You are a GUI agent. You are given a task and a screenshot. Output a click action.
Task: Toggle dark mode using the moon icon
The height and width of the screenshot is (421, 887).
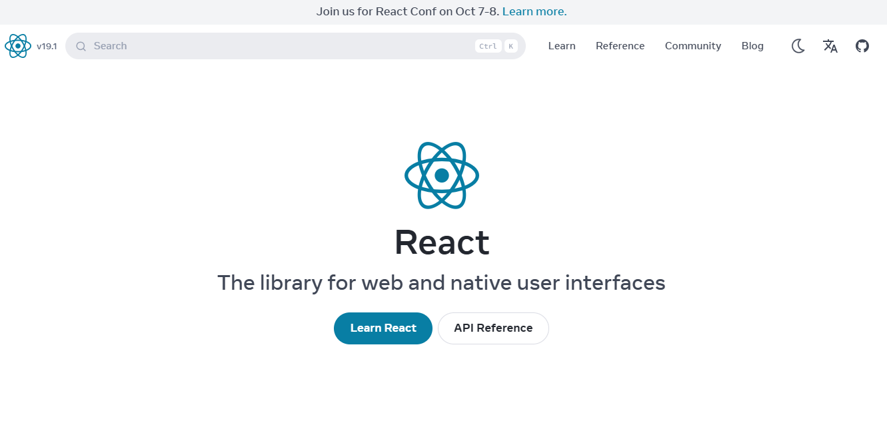tap(798, 45)
